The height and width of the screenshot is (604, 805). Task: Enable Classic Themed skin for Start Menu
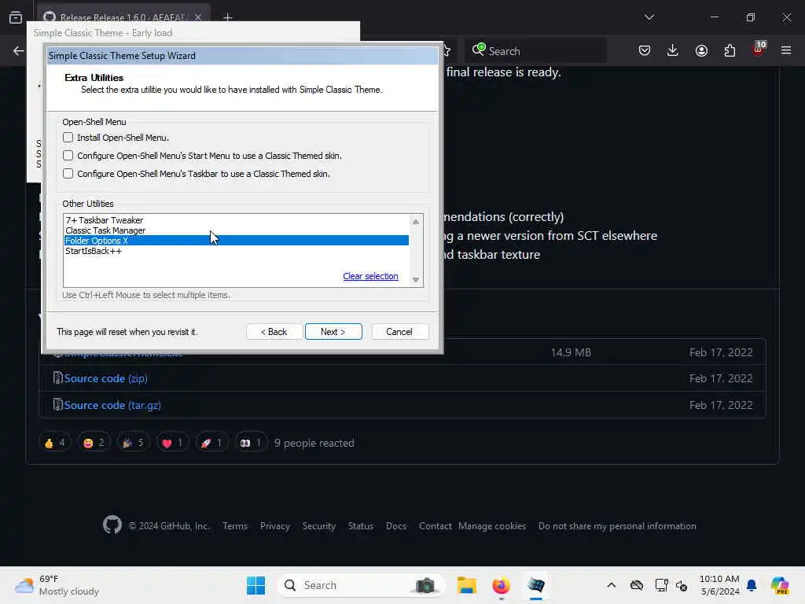[68, 155]
